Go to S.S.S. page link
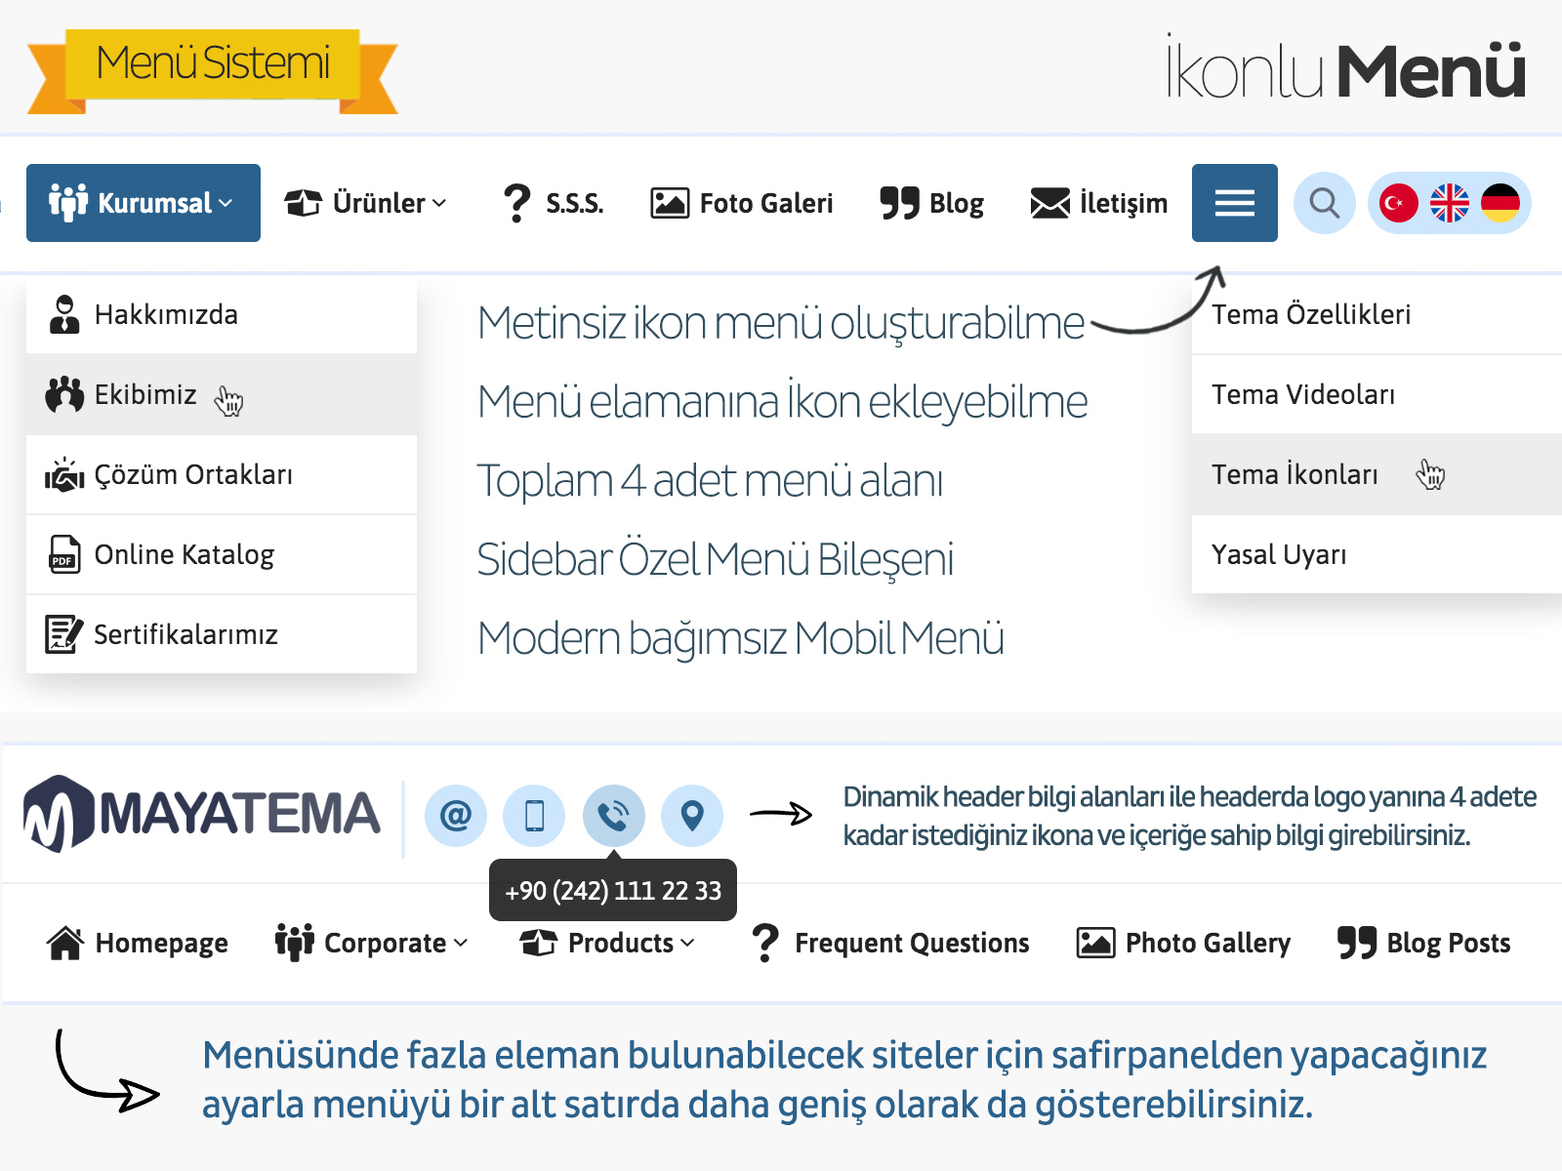Screen dimensions: 1562x1171 [575, 203]
